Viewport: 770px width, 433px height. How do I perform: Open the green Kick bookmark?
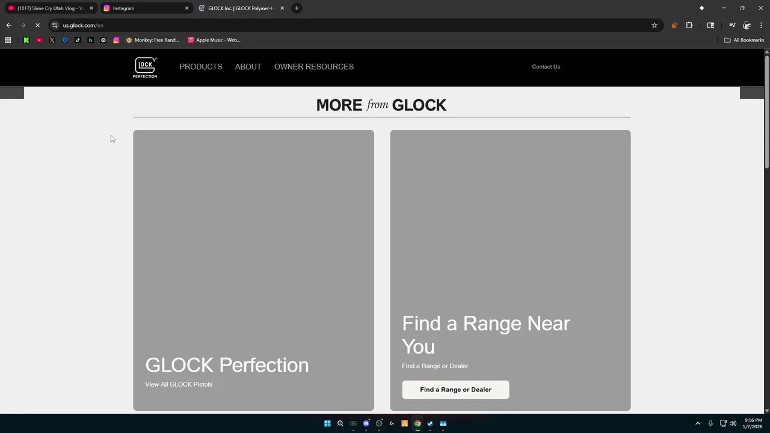26,40
